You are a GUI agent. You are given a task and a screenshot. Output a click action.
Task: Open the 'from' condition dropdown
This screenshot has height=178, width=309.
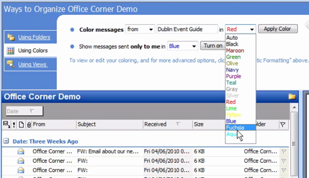click(x=140, y=29)
